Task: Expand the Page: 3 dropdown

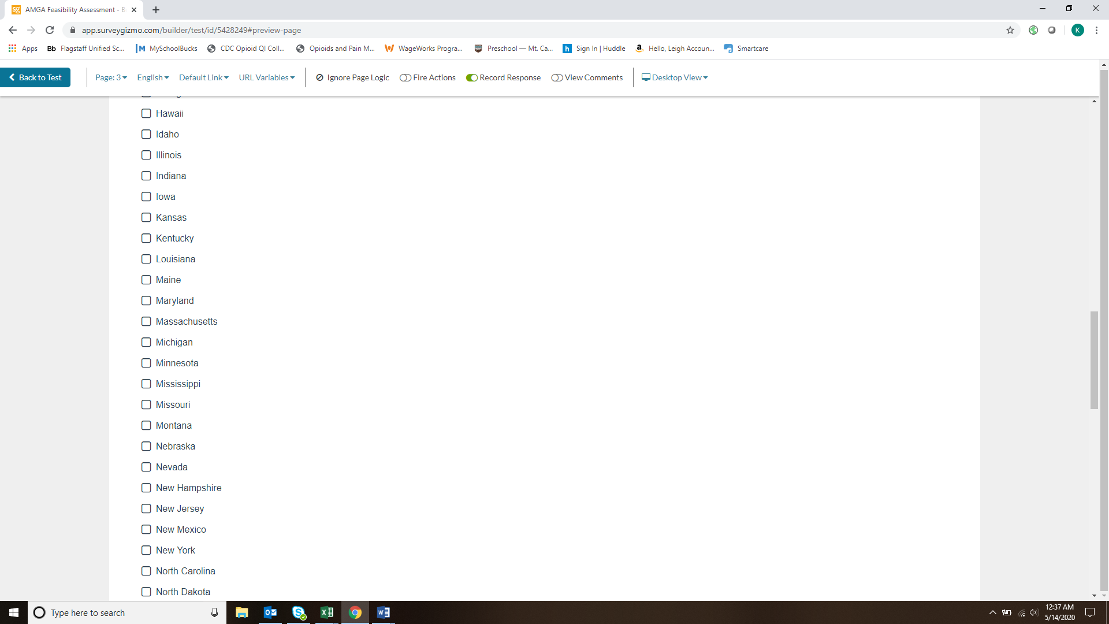Action: click(111, 77)
